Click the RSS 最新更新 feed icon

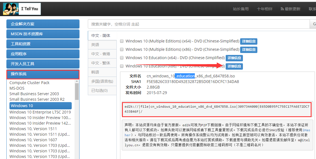pyautogui.click(x=282, y=9)
